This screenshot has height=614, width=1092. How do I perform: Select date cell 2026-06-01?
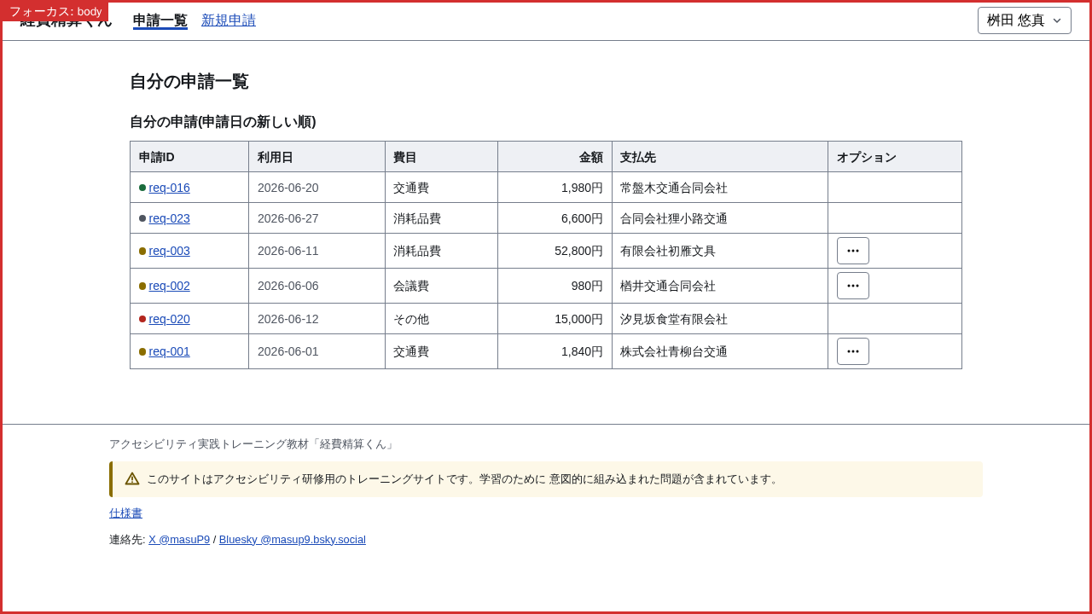pos(317,351)
